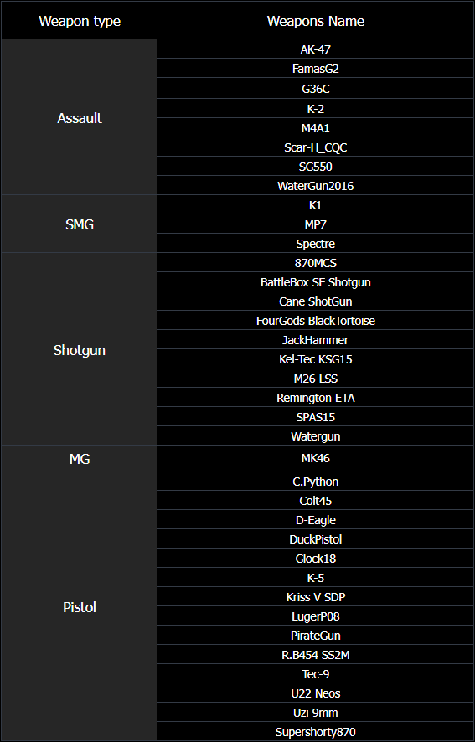Click the Scar-H_CQC entry
Viewport: 475px width, 742px height.
click(315, 147)
